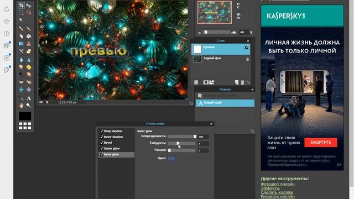
Task: Select the Zoom magnifier tool
Action: [29, 106]
